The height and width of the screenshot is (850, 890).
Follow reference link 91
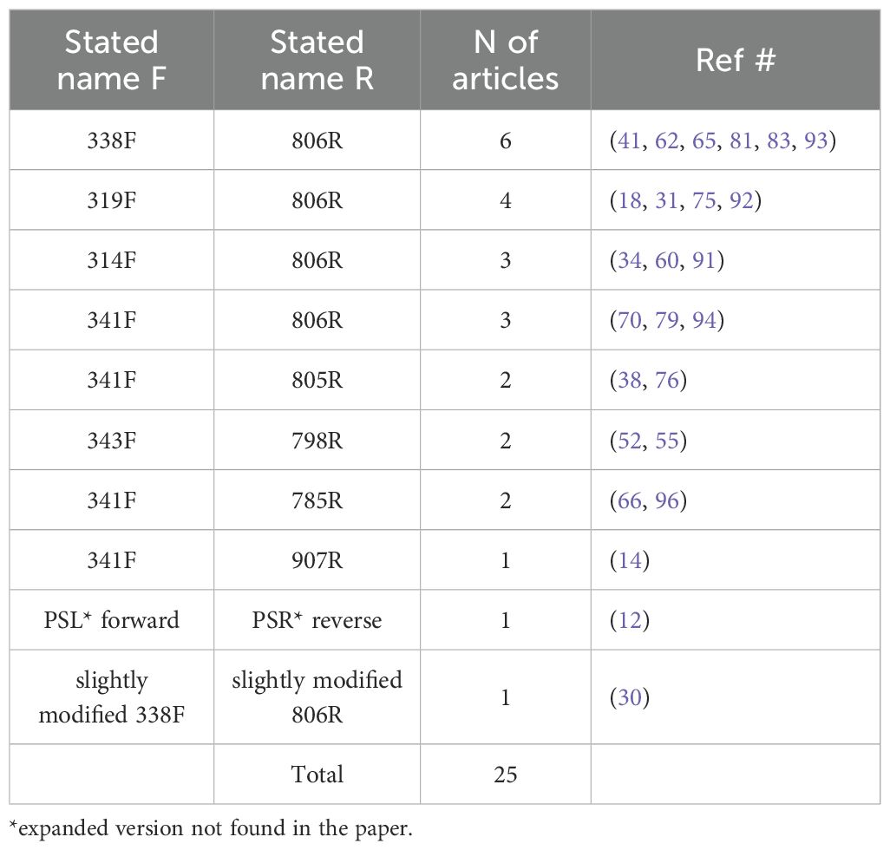(x=704, y=261)
